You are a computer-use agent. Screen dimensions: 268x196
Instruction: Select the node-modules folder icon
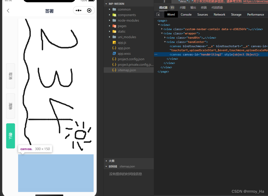click(x=114, y=20)
